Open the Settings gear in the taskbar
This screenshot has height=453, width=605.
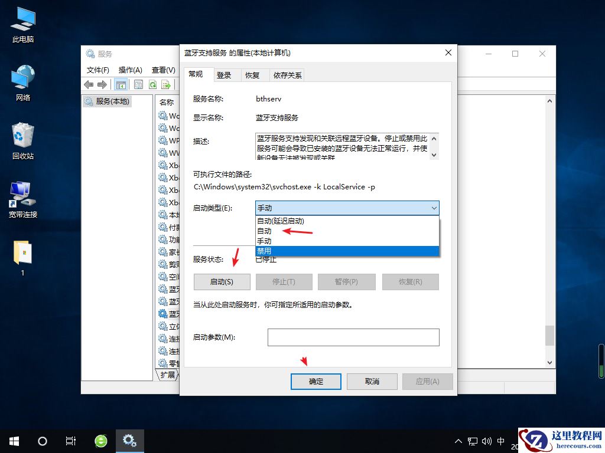point(130,441)
